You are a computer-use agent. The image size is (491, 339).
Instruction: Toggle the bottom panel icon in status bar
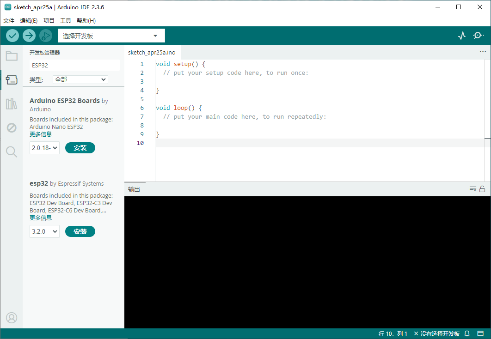tap(480, 333)
